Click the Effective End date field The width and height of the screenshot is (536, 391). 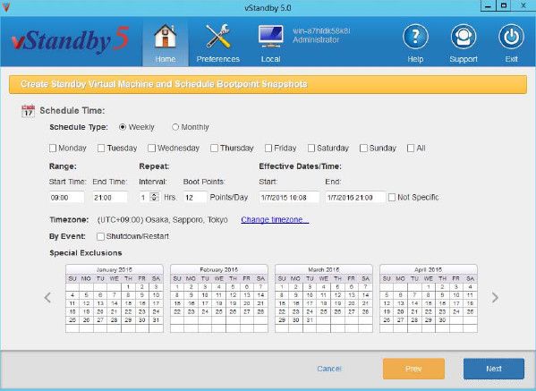(355, 197)
